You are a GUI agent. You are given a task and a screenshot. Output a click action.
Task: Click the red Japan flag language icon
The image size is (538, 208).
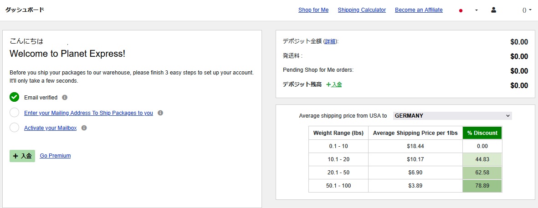coord(461,10)
